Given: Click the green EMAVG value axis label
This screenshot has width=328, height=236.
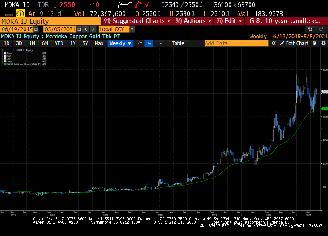Looking at the screenshot, I should pos(324,109).
